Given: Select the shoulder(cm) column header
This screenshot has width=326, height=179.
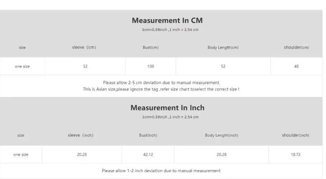Looking at the screenshot, I should (296, 47).
